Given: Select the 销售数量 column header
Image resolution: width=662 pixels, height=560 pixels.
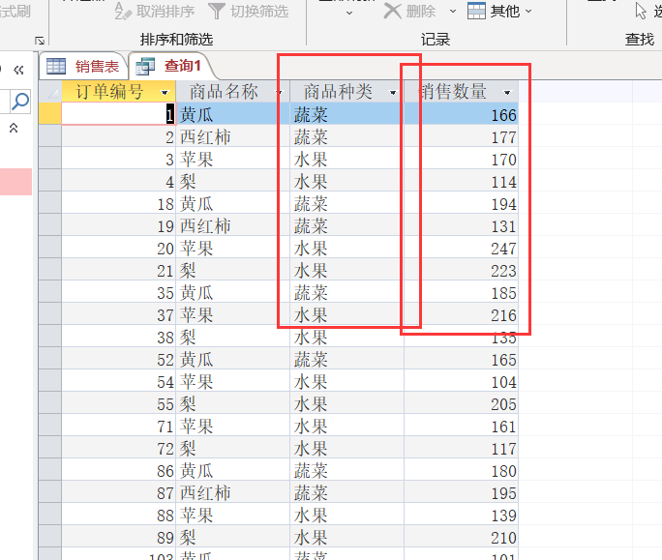Looking at the screenshot, I should pos(462,92).
